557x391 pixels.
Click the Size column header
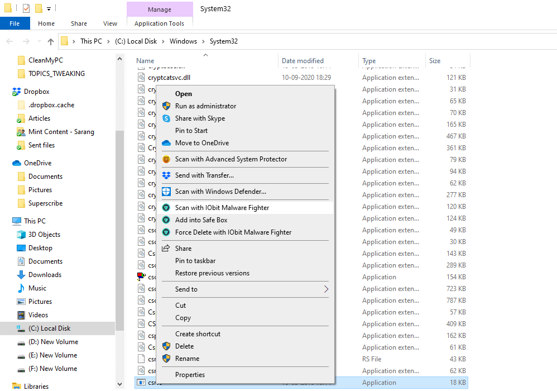435,61
